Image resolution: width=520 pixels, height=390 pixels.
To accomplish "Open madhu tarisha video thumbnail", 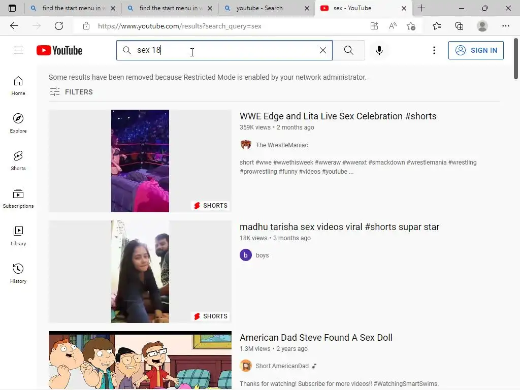I will 140,272.
